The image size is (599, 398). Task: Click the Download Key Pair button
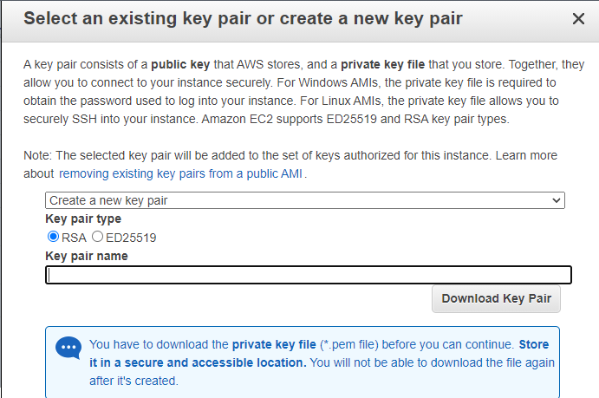click(x=497, y=298)
